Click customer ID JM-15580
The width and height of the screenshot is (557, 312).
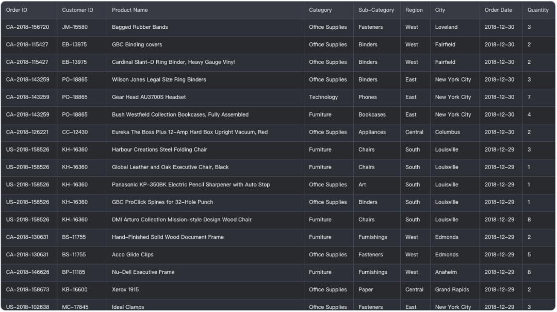coord(75,27)
